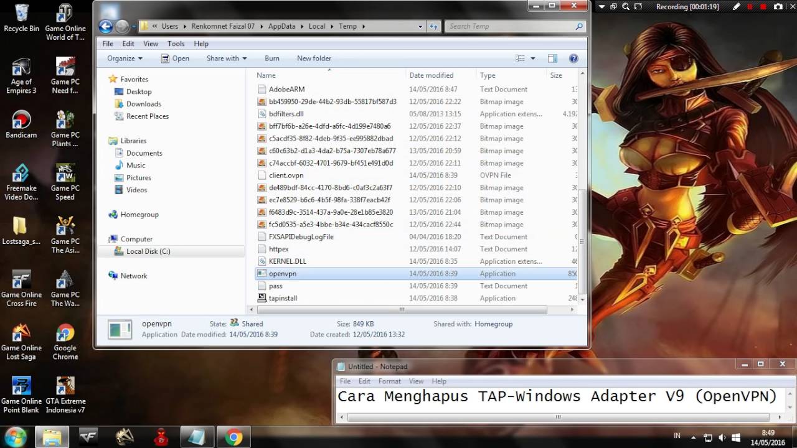Select Computer in the navigation pane
This screenshot has width=797, height=448.
pyautogui.click(x=136, y=239)
